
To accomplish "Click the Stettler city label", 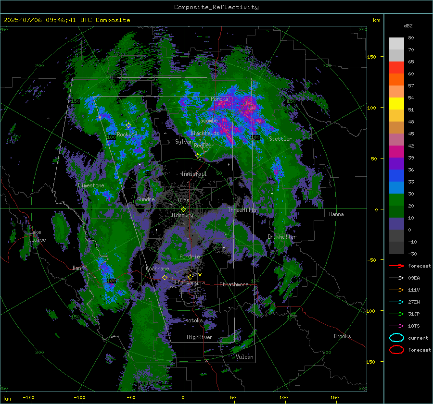I will (x=280, y=139).
